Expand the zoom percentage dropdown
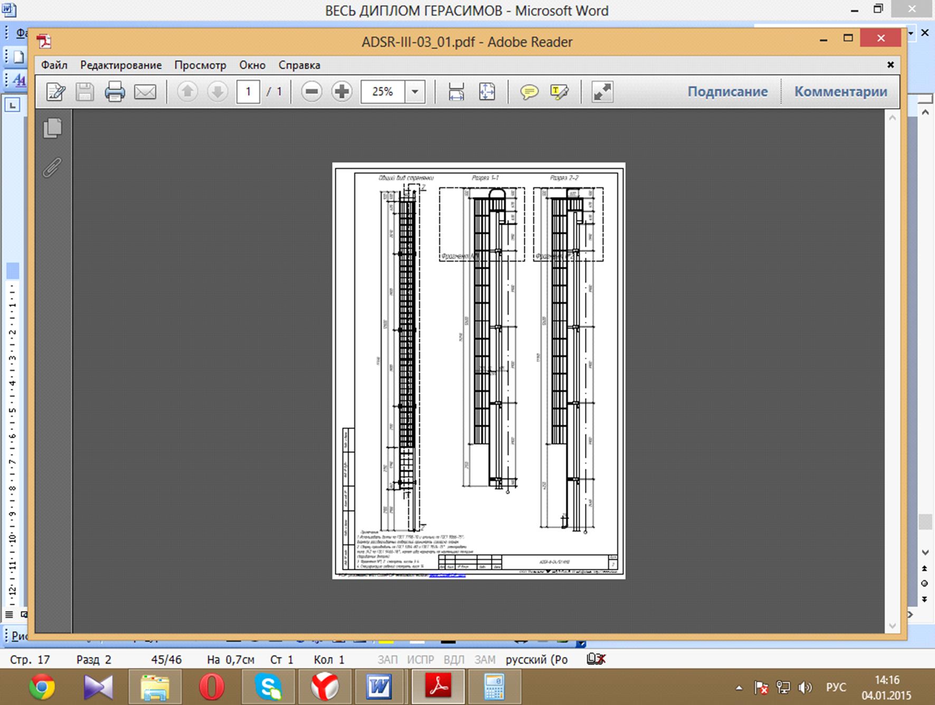 coord(415,92)
